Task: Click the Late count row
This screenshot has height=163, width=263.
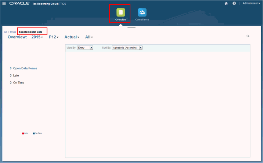Action: (14, 75)
